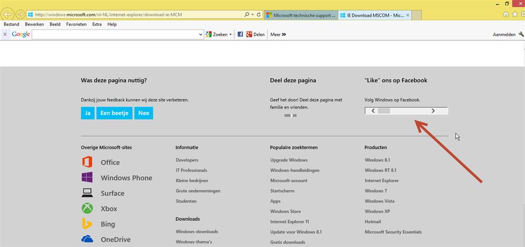This screenshot has width=525, height=247.
Task: Expand the Zoeken dropdown arrow
Action: click(x=230, y=34)
